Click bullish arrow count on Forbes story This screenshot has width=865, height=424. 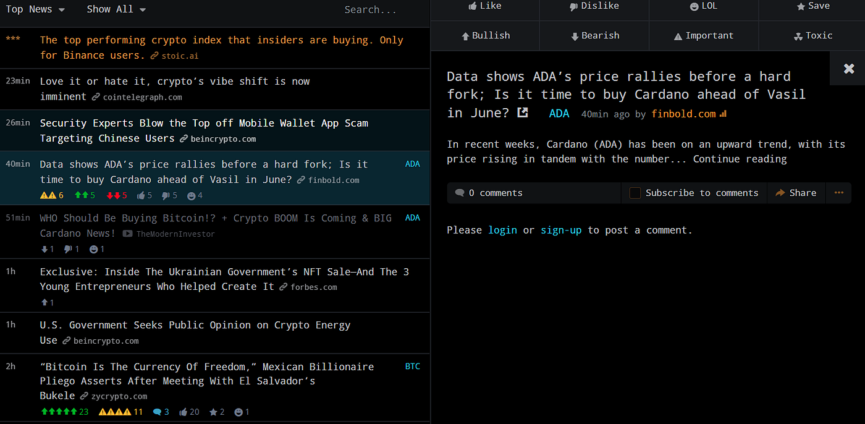click(48, 303)
